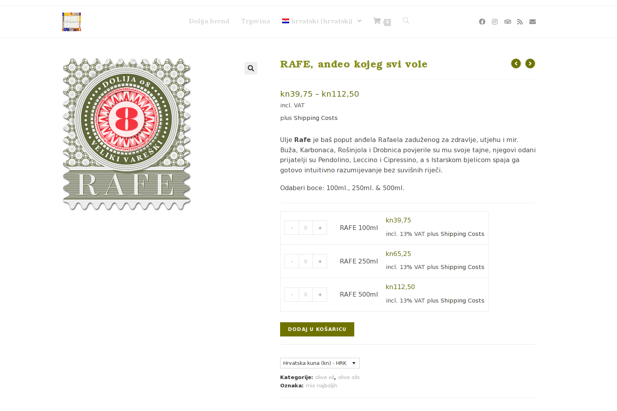Expand the hrvatski language dropdown
The height and width of the screenshot is (411, 617).
coord(322,21)
